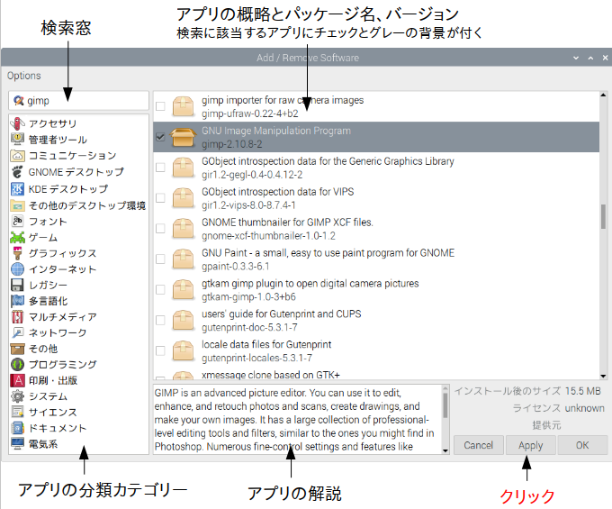Select その他のデスクトップ環境 folder icon

pos(18,205)
